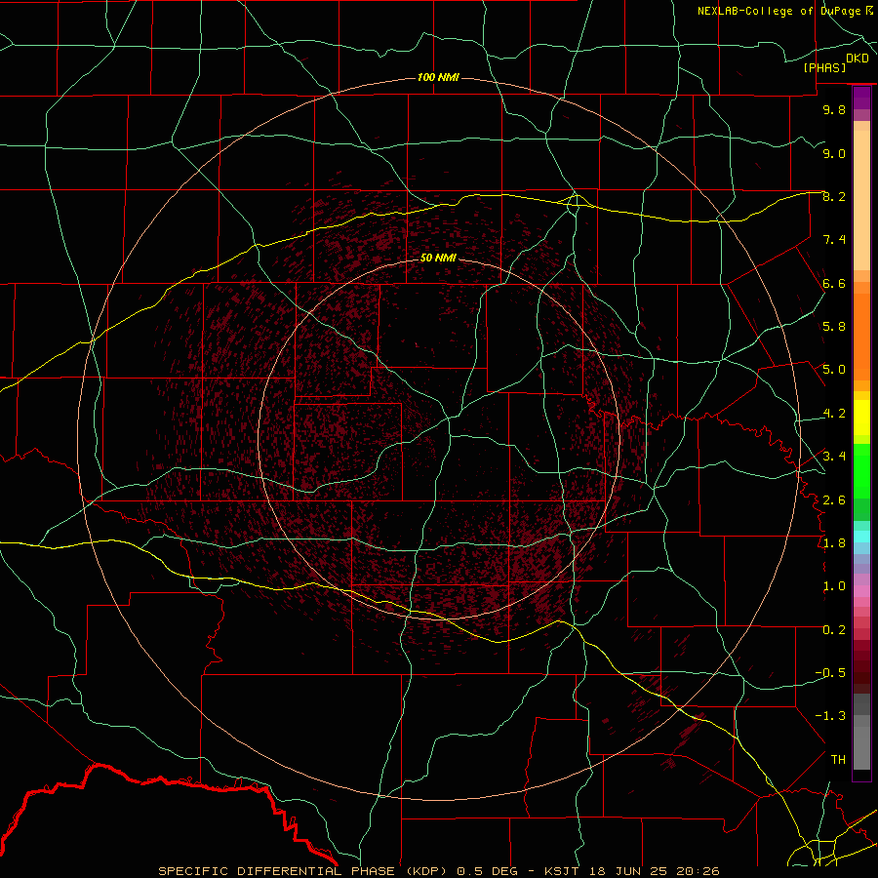Select the 9.0 value on color scale

834,153
